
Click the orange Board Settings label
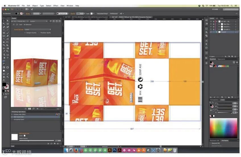(x=19, y=30)
